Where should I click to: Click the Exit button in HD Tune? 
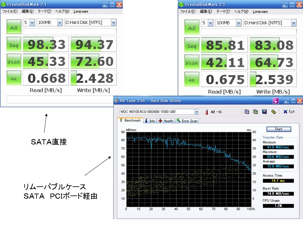289,112
